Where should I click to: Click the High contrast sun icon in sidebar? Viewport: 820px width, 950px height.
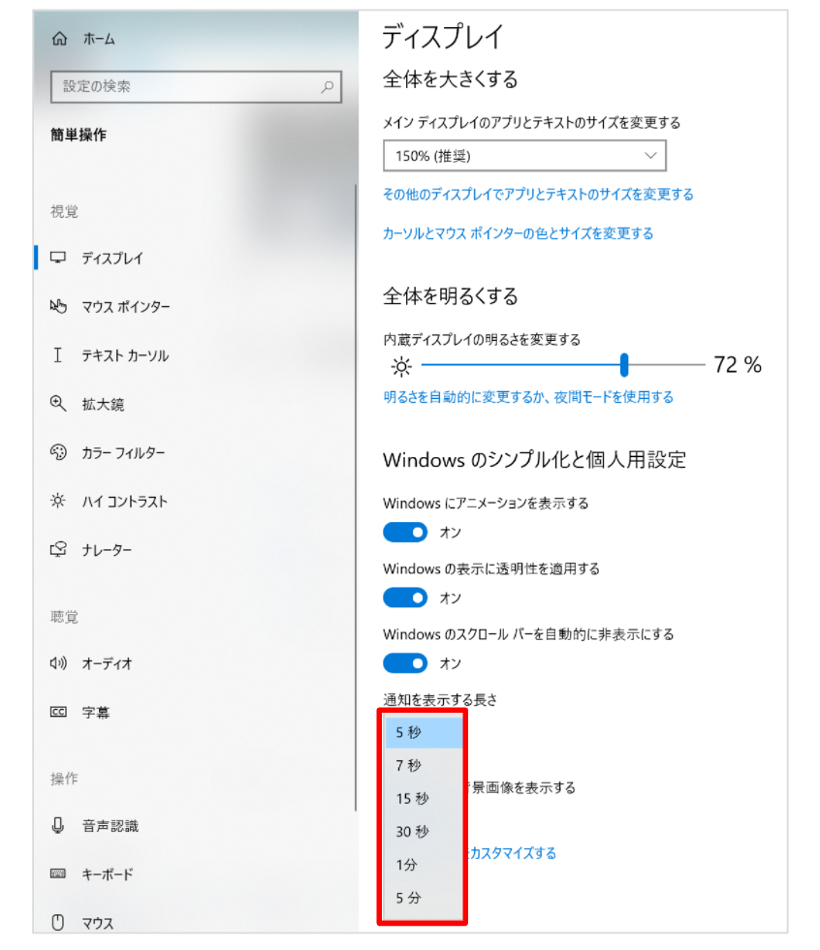[x=58, y=501]
